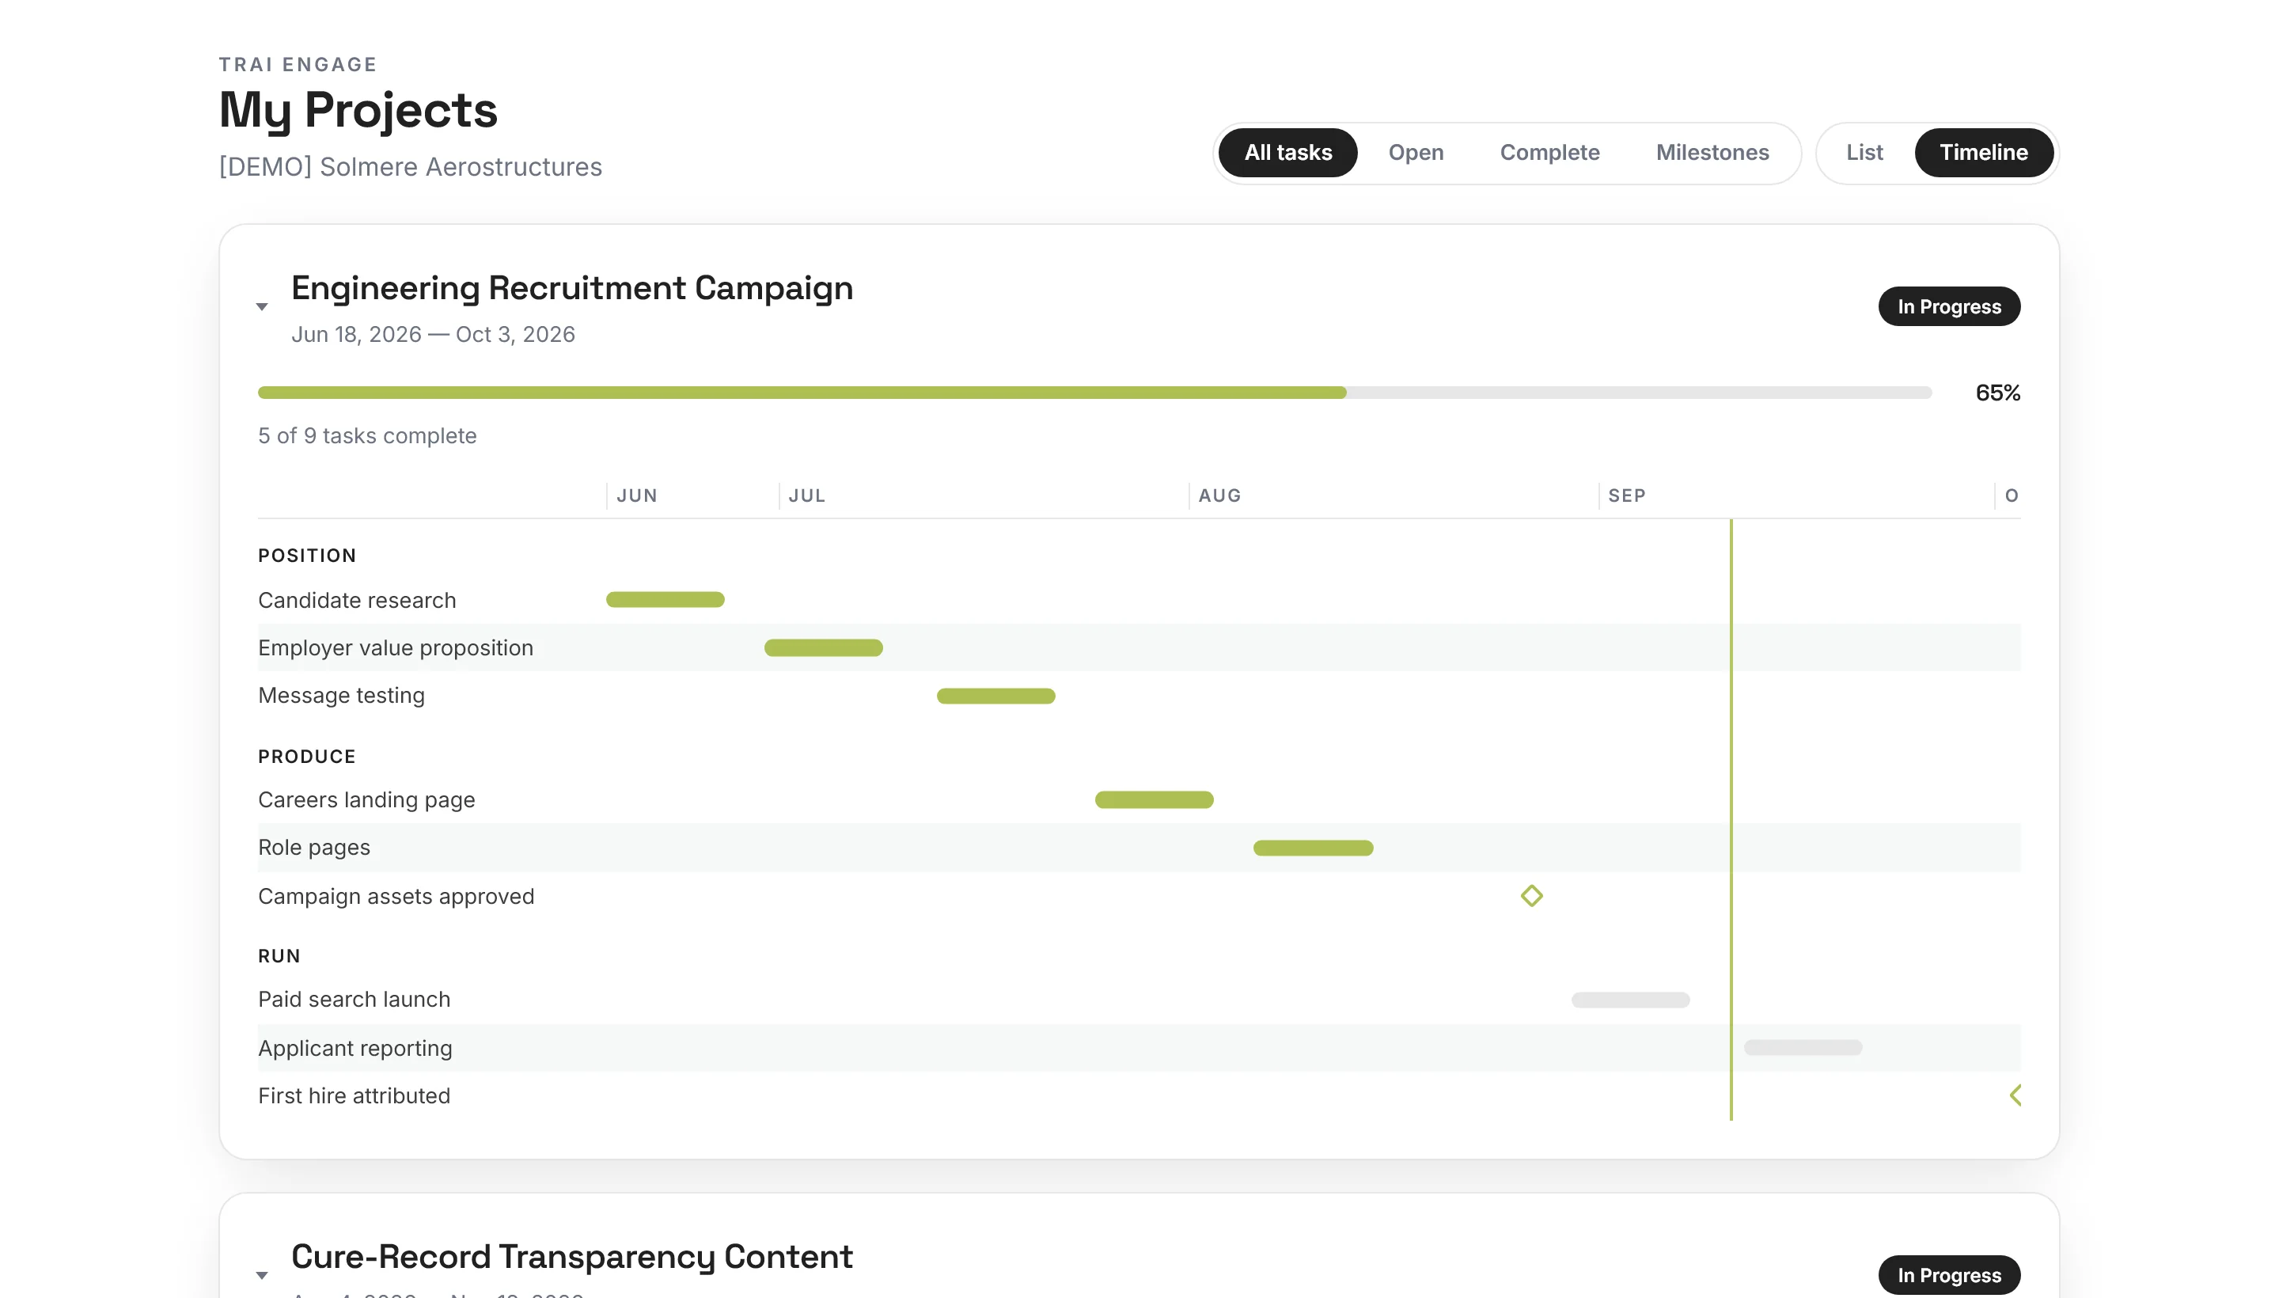
Task: Click the Engineering Recruitment In Progress badge
Action: pos(1948,306)
